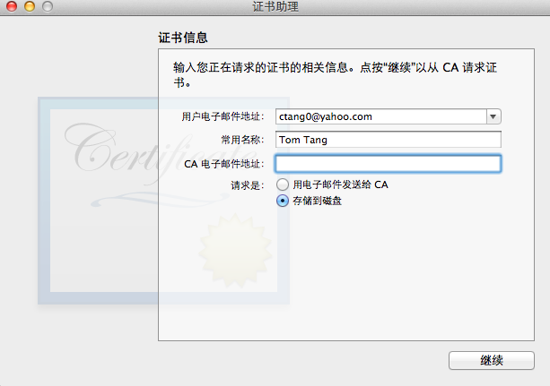Click the 用户电子邮件地址 label
Screen dimensions: 550x386
(x=223, y=116)
